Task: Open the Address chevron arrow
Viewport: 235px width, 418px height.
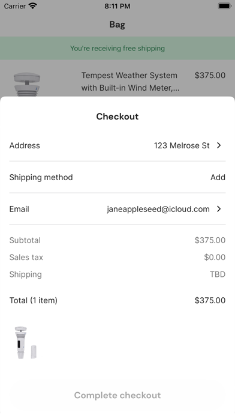Action: click(219, 145)
